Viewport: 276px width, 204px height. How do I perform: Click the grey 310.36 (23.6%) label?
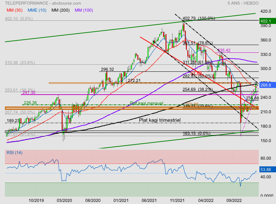point(20,63)
